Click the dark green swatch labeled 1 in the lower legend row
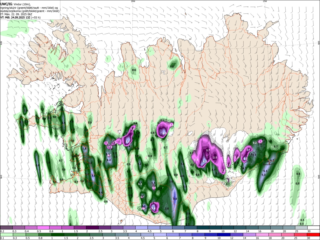This screenshot has width=320, height=240. coord(57,235)
